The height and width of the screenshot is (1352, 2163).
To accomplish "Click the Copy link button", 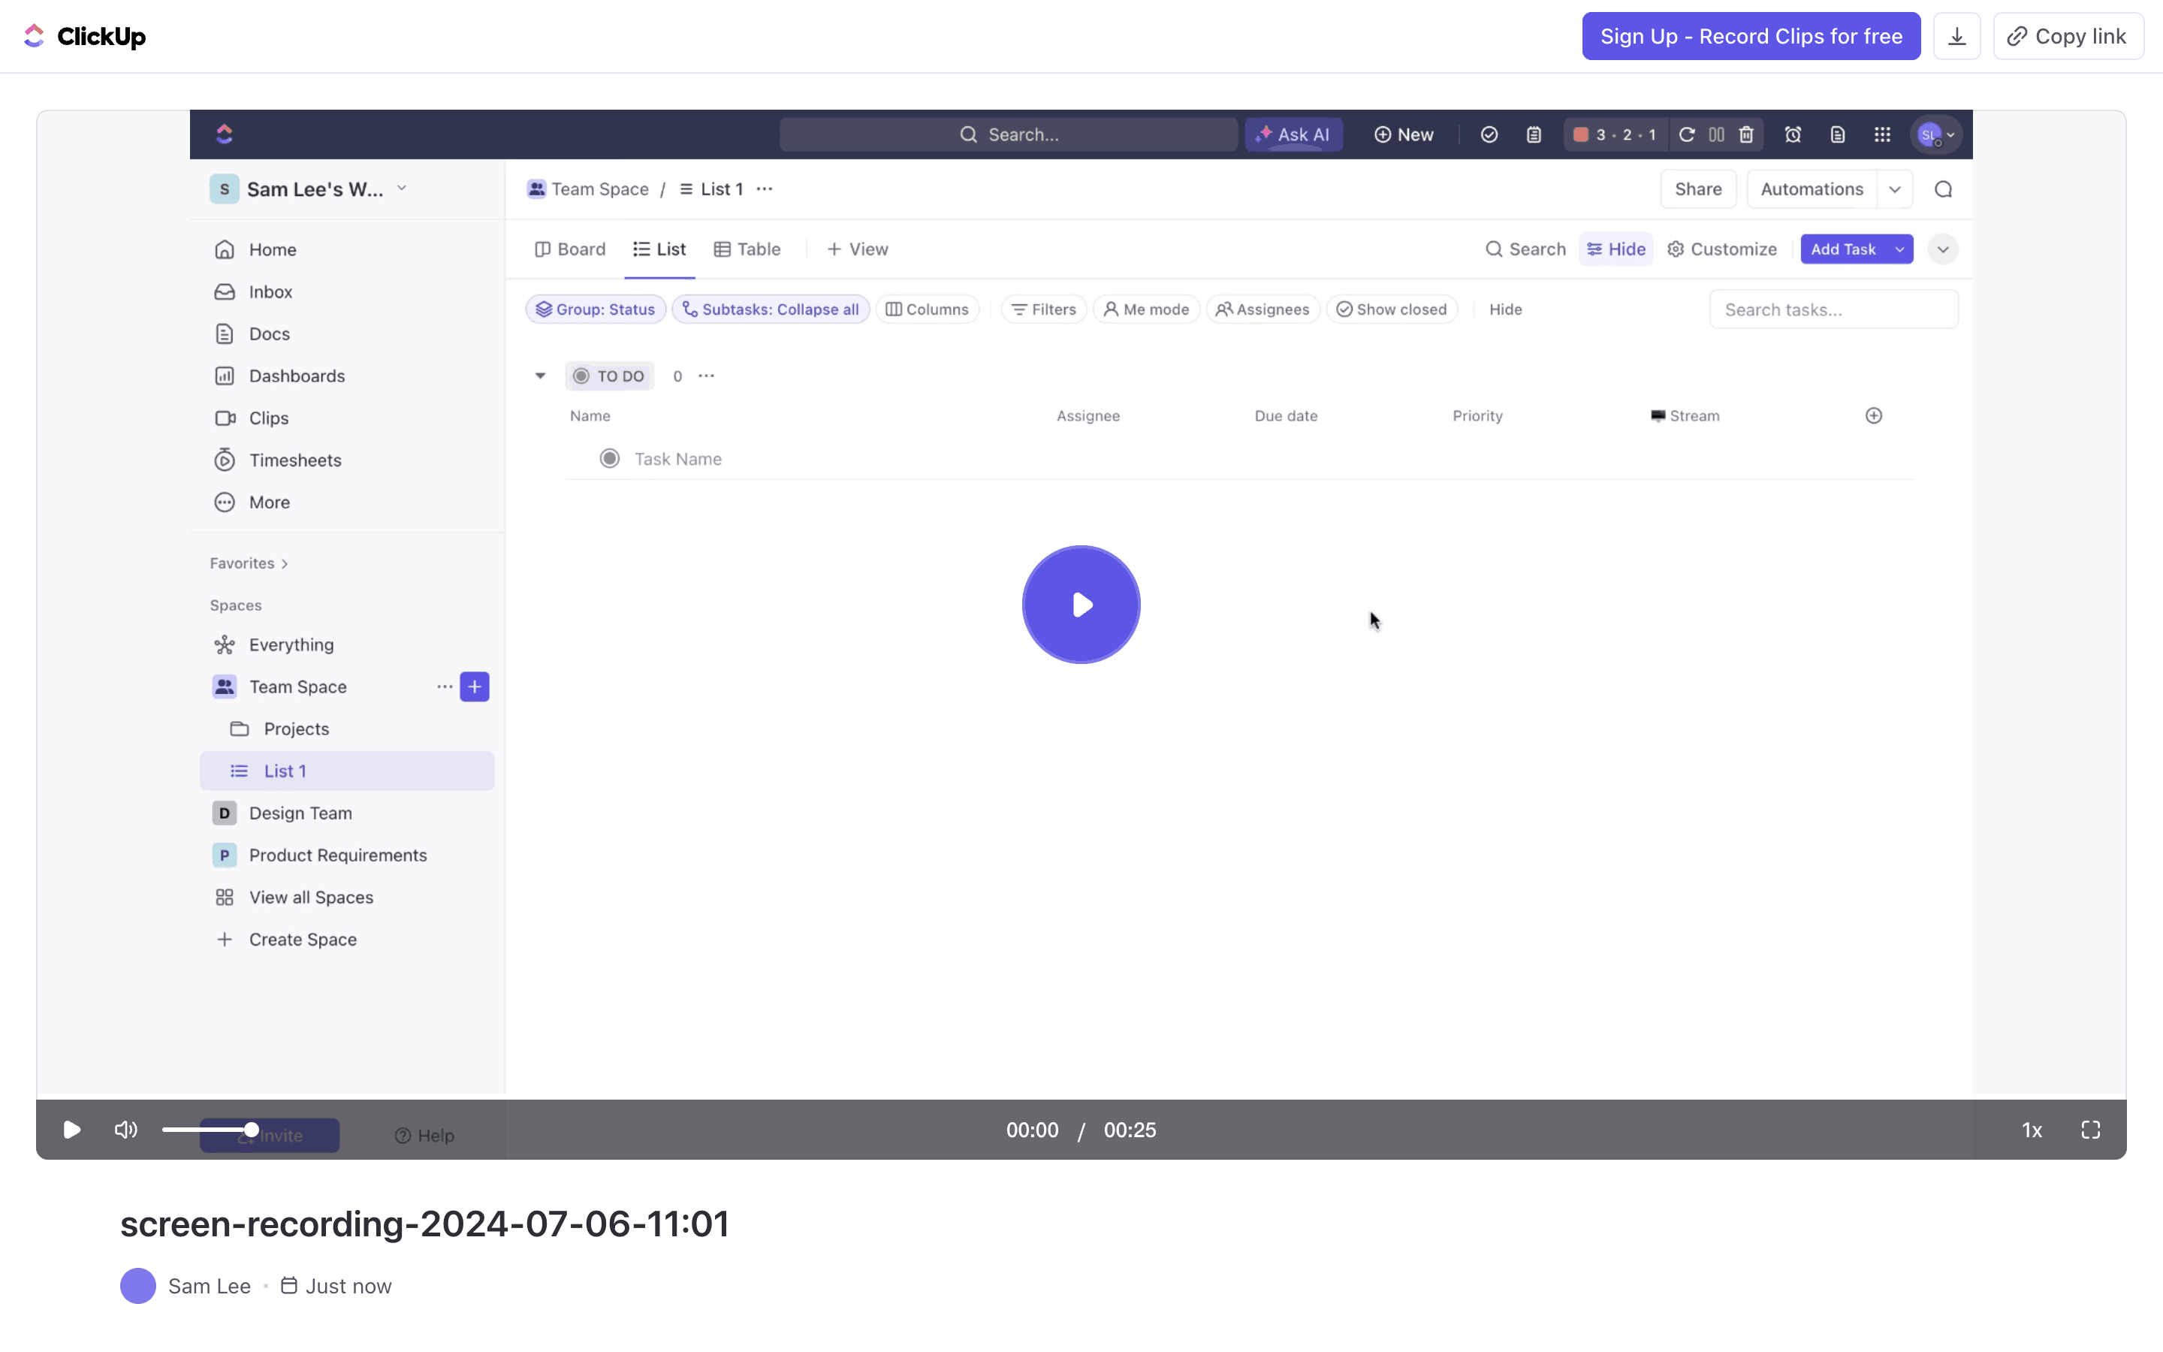I will [x=2068, y=37].
